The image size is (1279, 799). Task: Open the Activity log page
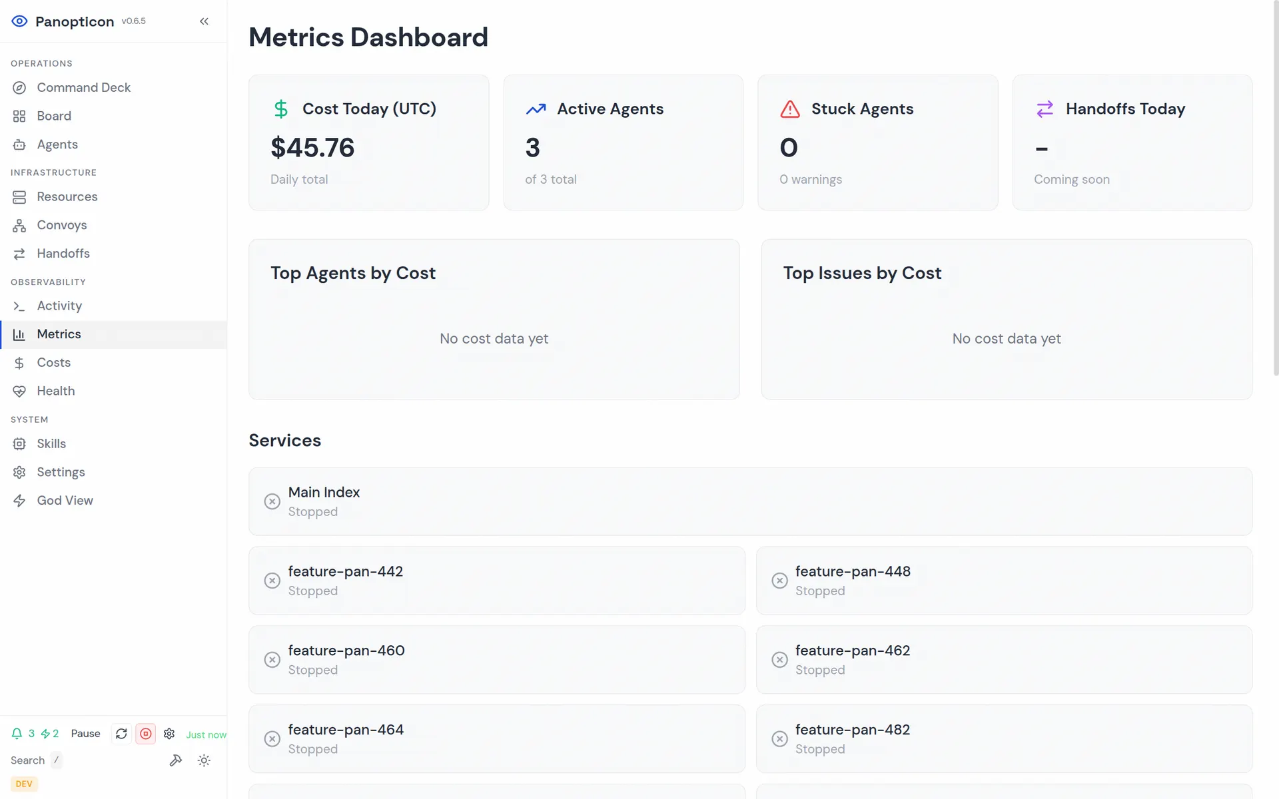[x=113, y=306]
